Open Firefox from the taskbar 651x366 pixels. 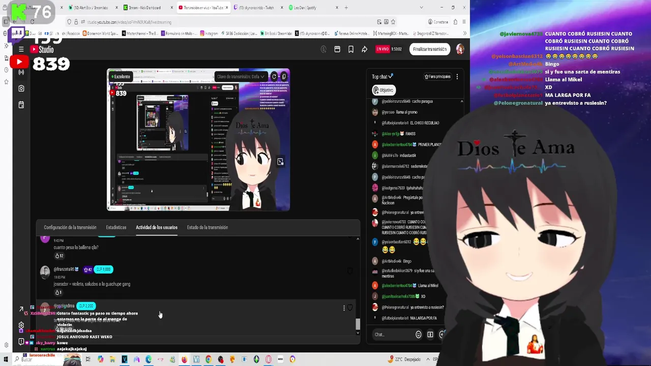point(184,359)
